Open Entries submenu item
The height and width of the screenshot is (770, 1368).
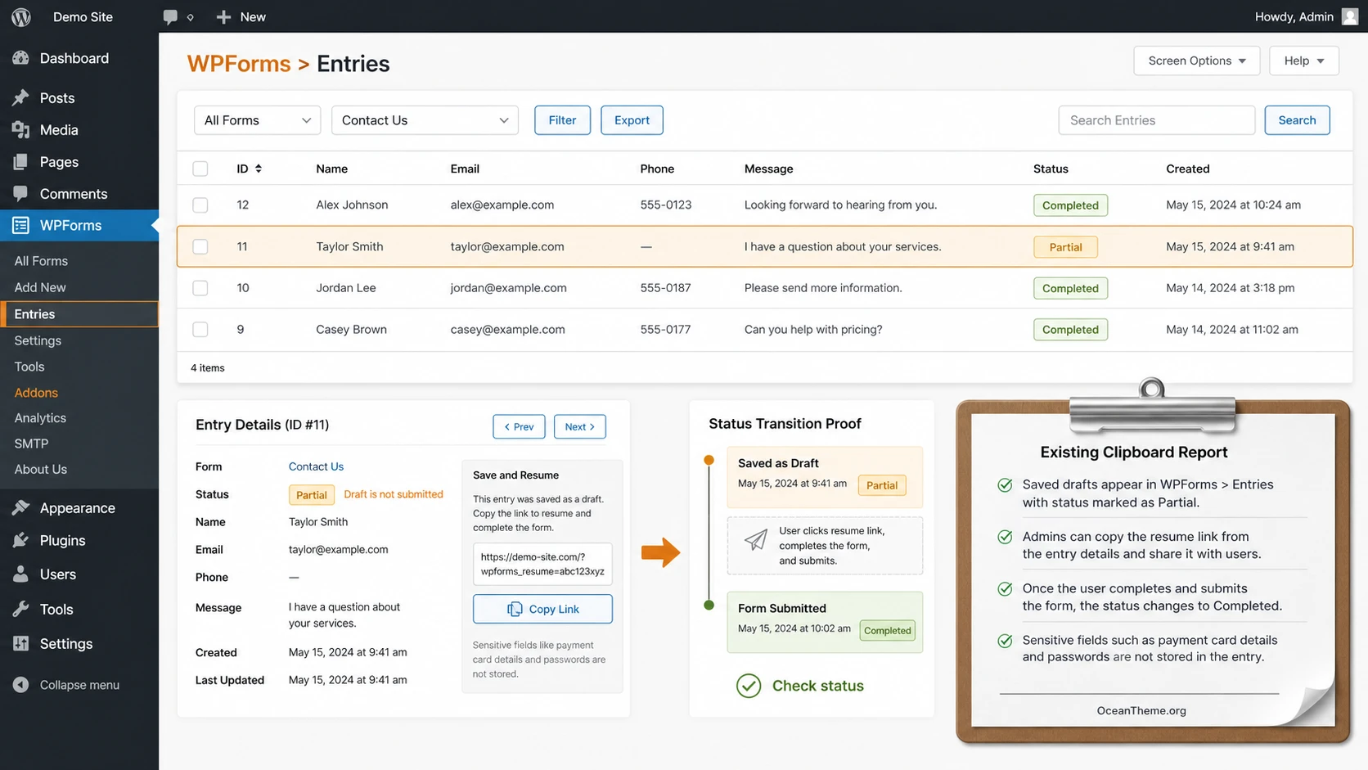point(79,314)
